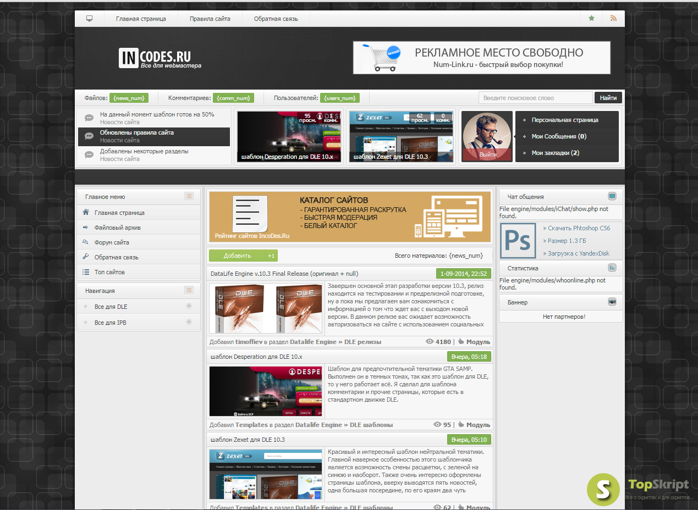Open the Zexet template slider thumbnail
The width and height of the screenshot is (698, 510).
pos(400,137)
